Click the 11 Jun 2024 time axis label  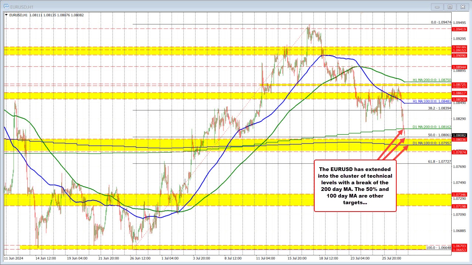(14, 259)
